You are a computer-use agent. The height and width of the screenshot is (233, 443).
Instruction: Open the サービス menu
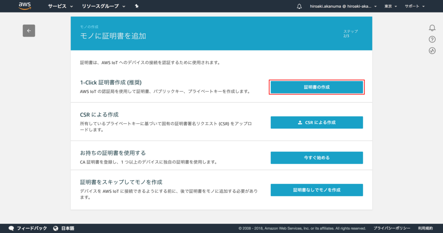coord(60,6)
